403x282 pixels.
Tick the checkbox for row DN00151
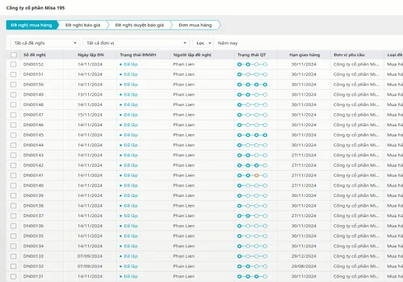(13, 75)
